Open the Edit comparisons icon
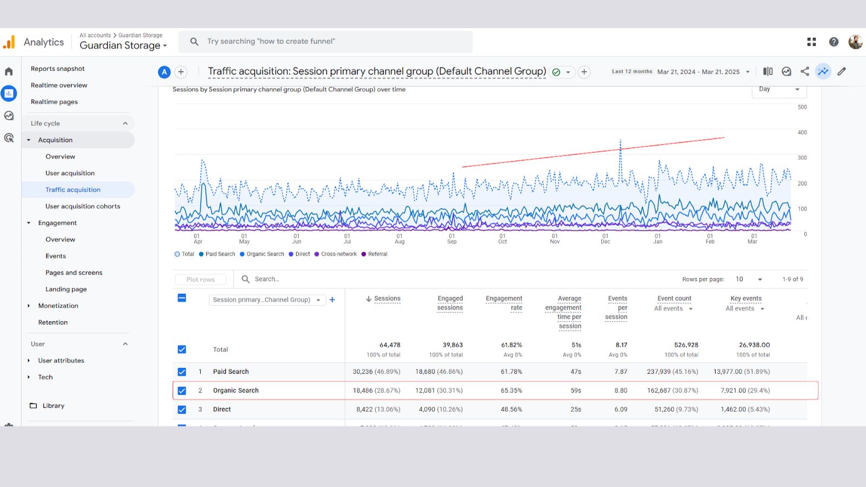866x487 pixels. point(768,71)
